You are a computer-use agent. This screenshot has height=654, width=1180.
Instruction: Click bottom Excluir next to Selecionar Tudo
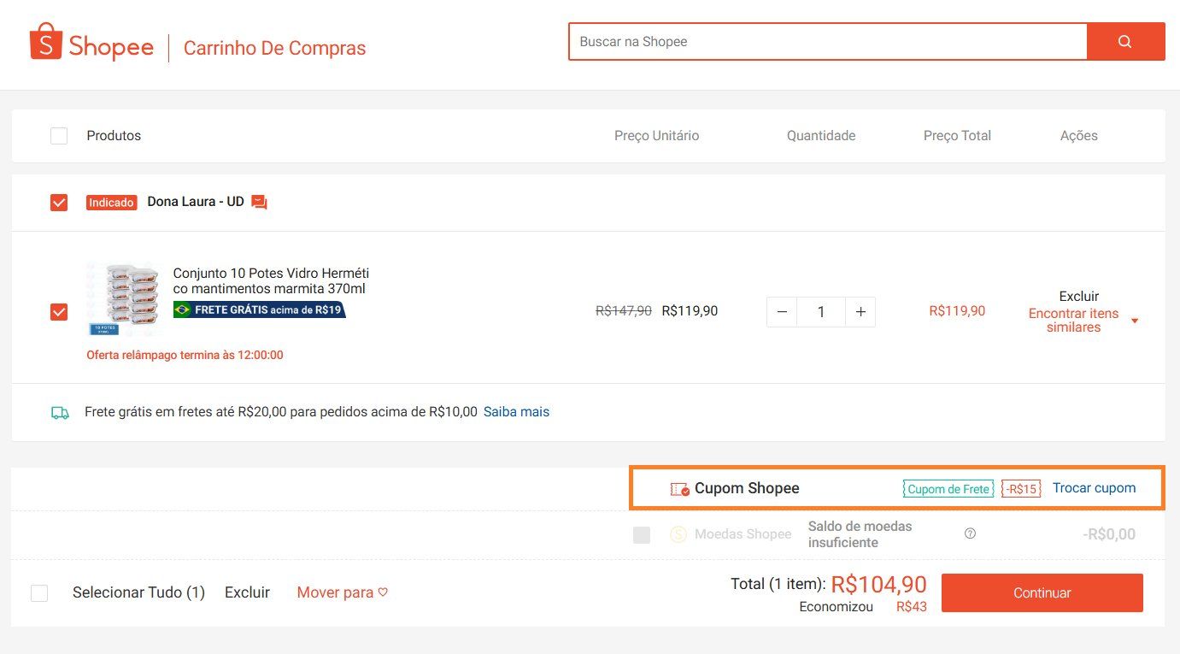247,592
